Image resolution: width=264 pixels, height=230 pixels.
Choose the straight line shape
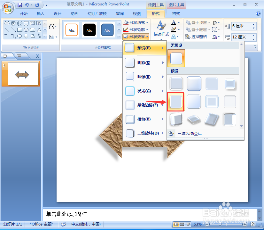tap(7, 30)
